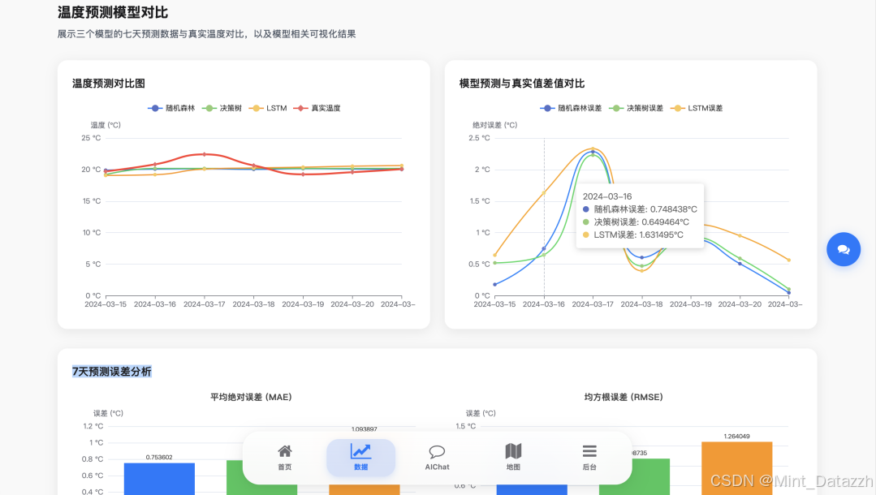Toggle LSTM误差 legend series
This screenshot has width=876, height=495.
(x=696, y=108)
